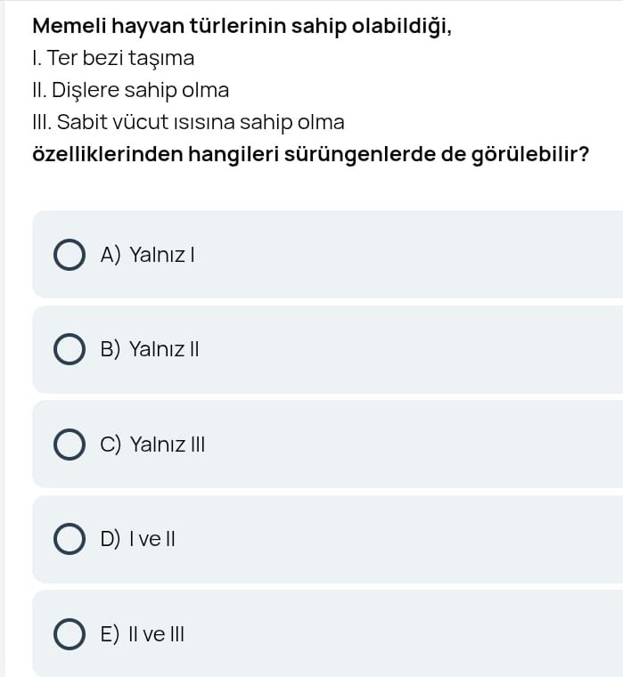The image size is (623, 677).
Task: Click empty area of the option A card
Action: click(x=401, y=255)
